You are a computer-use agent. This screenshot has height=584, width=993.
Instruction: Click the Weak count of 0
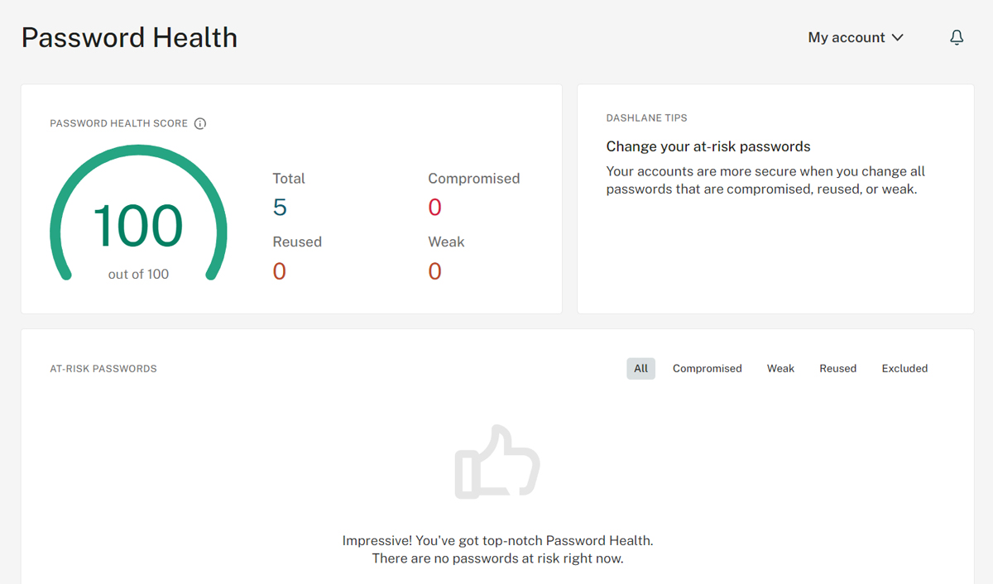434,271
